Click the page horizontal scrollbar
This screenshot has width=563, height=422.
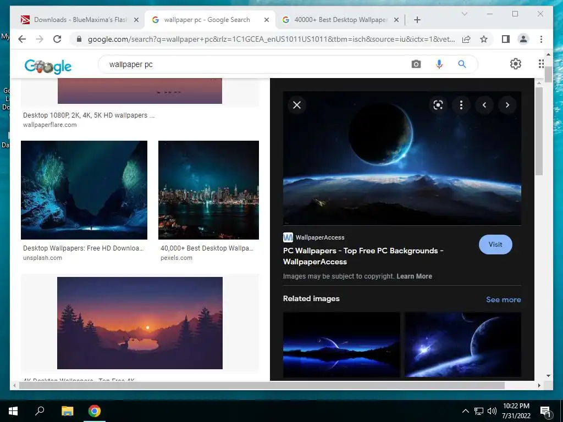(262, 385)
